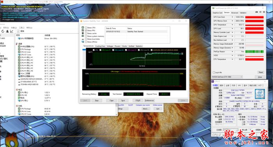
Task: Switch to Cooling Fans tab
Action: (x=100, y=46)
